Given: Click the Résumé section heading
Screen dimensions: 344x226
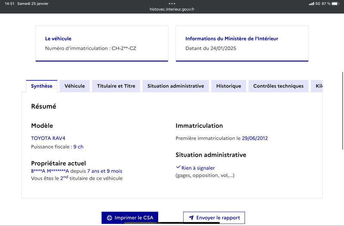Looking at the screenshot, I should click(x=44, y=106).
